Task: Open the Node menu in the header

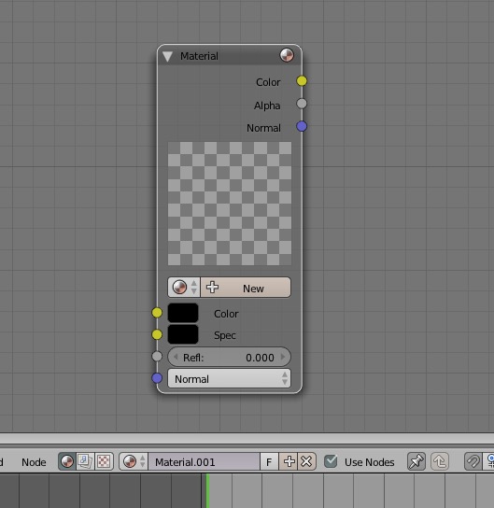Action: (34, 462)
